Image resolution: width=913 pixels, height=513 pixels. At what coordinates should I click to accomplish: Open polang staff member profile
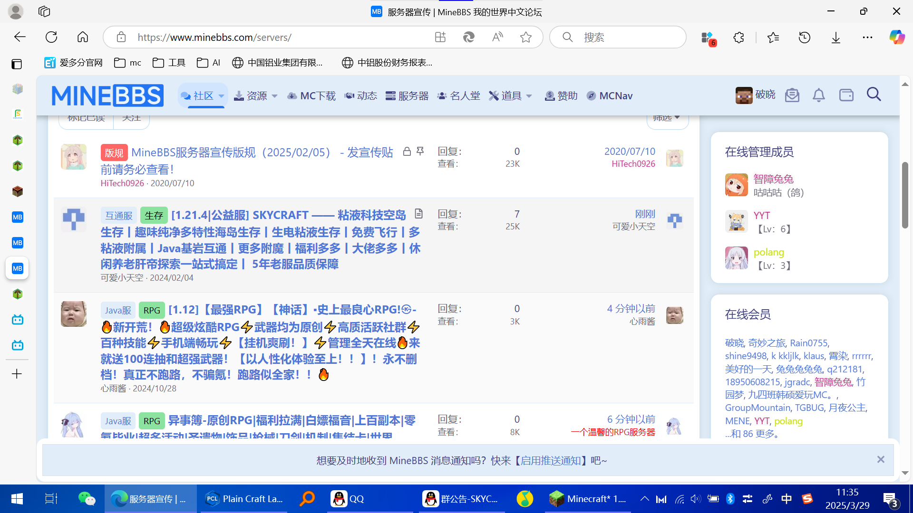769,252
